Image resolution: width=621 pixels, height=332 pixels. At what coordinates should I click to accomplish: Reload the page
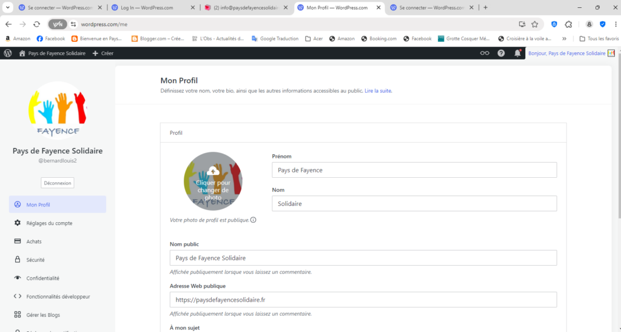(36, 24)
